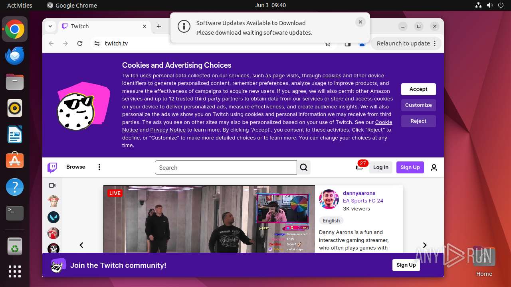
Task: Click the search magnifier button
Action: click(304, 167)
